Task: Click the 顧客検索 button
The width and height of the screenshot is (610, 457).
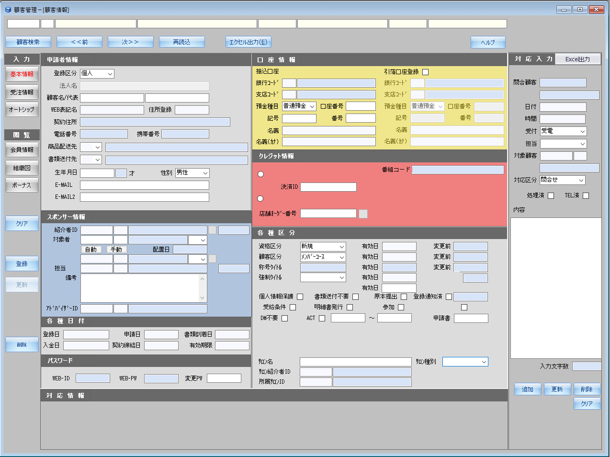Action: 28,42
